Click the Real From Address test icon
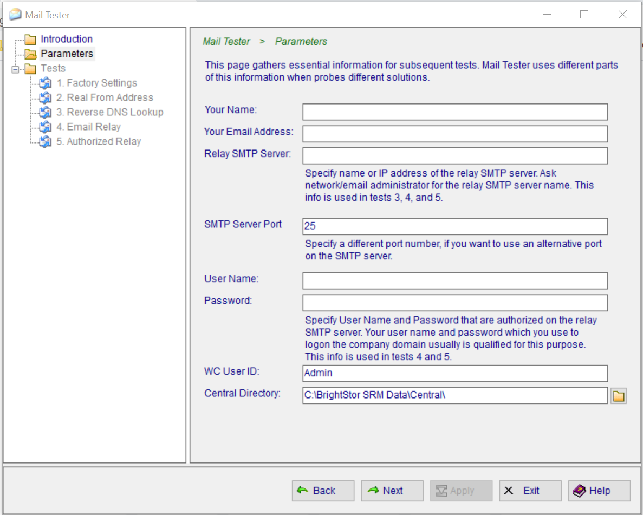The width and height of the screenshot is (643, 515). click(x=46, y=98)
